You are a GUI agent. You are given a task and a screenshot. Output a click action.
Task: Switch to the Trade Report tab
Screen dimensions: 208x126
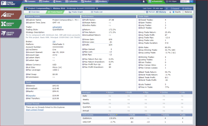(55, 12)
